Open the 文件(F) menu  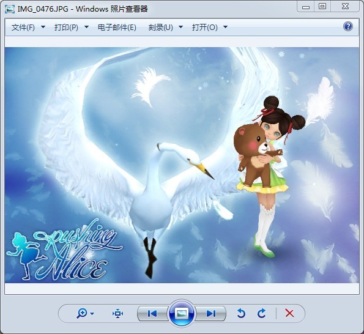[x=23, y=28]
